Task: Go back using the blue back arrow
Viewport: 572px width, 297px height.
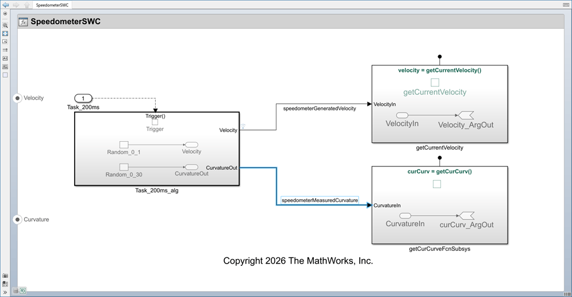Action: [x=6, y=5]
